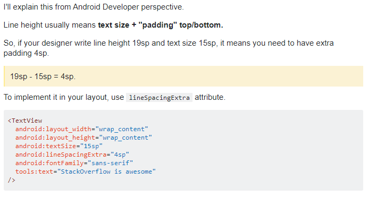Screen dimensions: 368x197
Task: Click the word "attribute." after the code
Action: click(210, 97)
